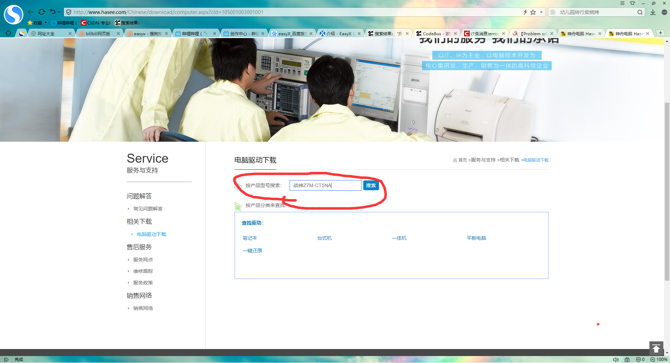Open 服务网点 in the sidebar
Viewport: 670px width, 363px height.
click(143, 260)
